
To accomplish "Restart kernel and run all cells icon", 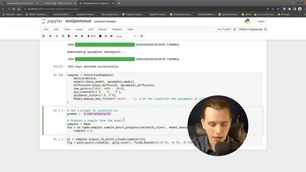I will (x=111, y=36).
